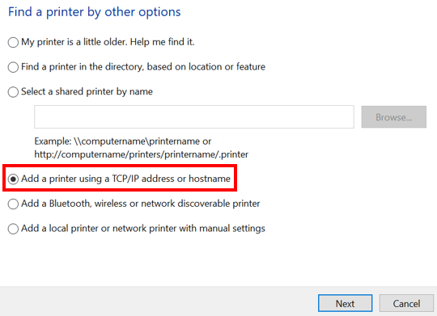The image size is (437, 316).
Task: Click the 'network discoverable printer' label text
Action: [x=201, y=204]
